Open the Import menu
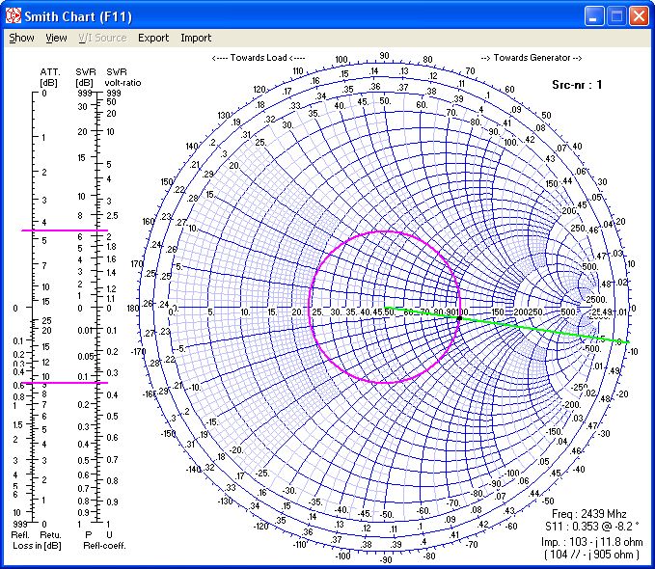Image resolution: width=655 pixels, height=569 pixels. click(x=196, y=38)
